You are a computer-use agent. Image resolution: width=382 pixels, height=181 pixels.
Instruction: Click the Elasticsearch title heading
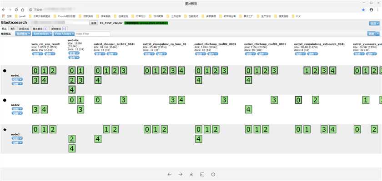[14, 23]
